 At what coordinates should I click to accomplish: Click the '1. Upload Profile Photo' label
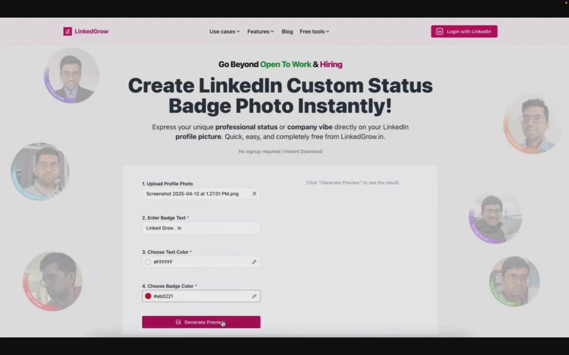pyautogui.click(x=167, y=183)
